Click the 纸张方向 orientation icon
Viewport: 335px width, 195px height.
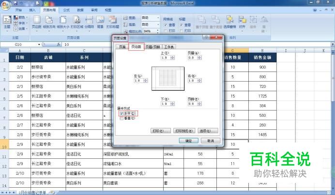pyautogui.click(x=49, y=23)
